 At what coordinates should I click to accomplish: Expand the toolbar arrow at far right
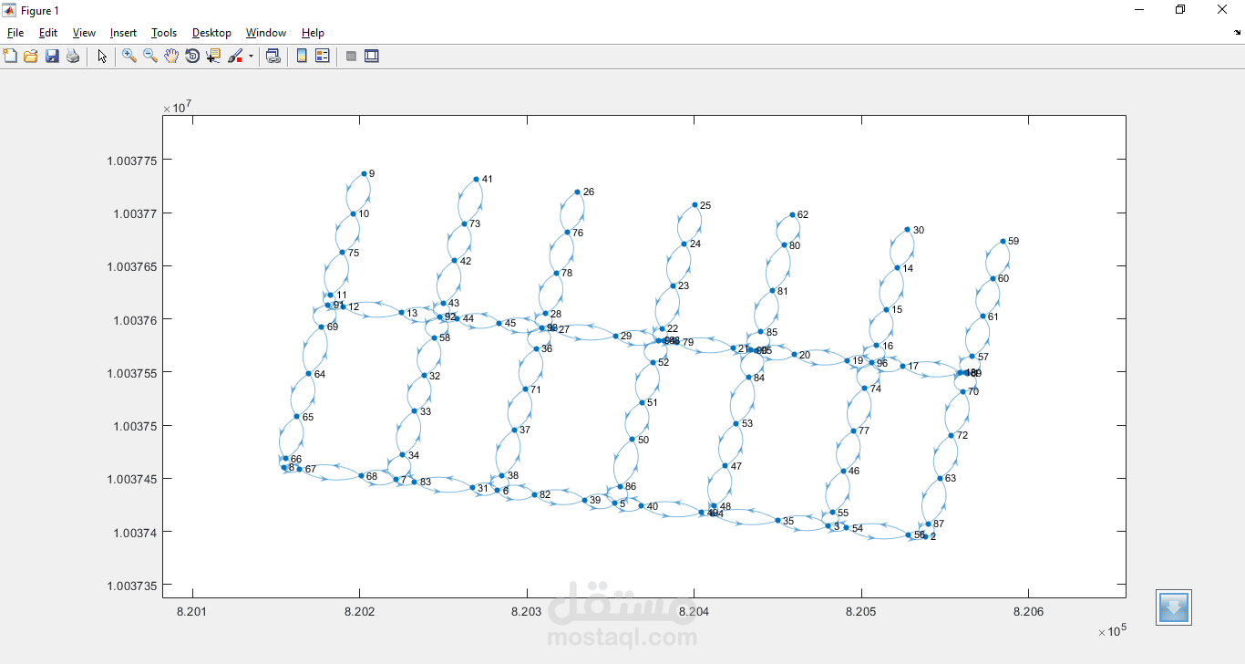pyautogui.click(x=1237, y=33)
